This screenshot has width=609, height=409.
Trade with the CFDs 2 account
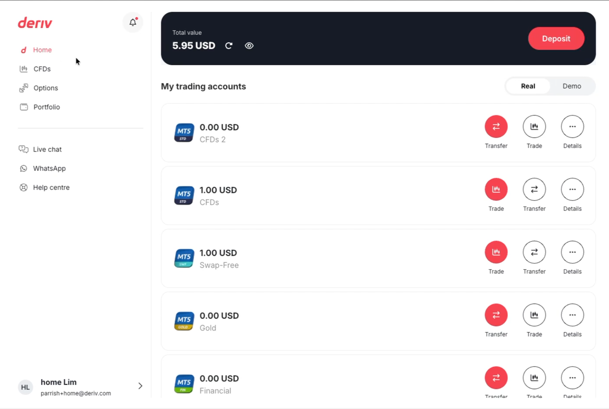[x=534, y=126]
